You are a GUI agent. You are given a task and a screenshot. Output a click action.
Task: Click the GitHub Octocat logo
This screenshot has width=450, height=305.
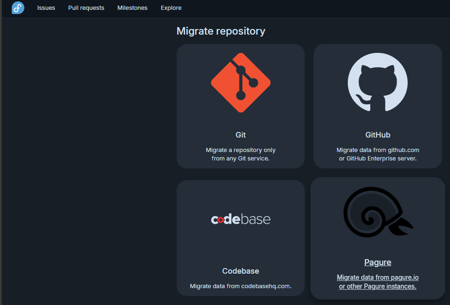click(377, 82)
